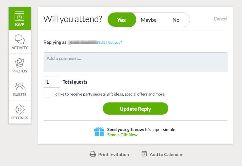242x166 pixels.
Task: Click the Total guests number field
Action: point(52,82)
